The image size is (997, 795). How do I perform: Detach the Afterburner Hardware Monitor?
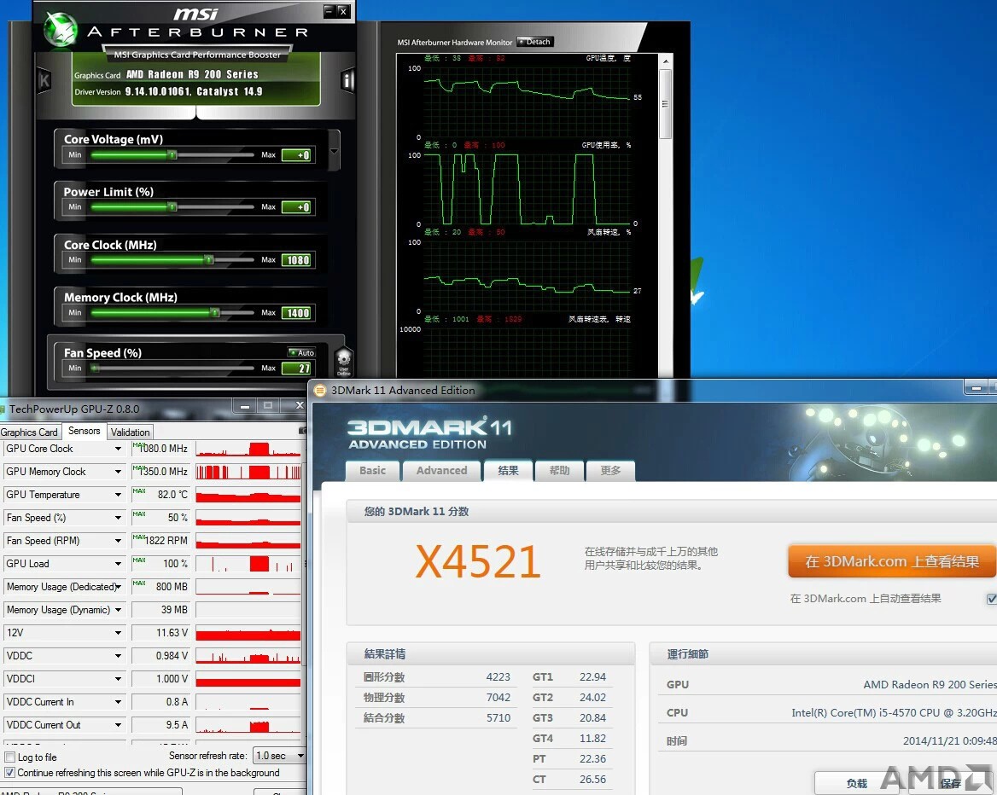click(x=534, y=42)
